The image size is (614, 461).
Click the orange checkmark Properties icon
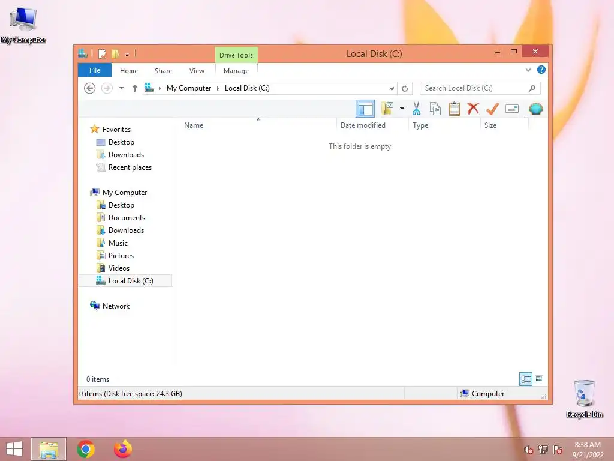(492, 109)
